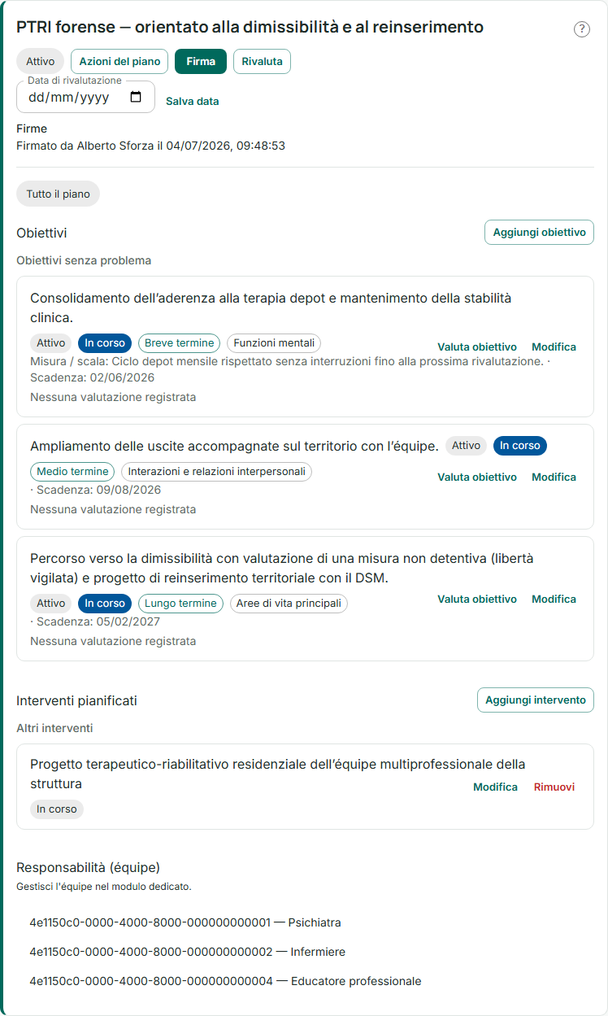Click the Firma button

click(201, 62)
